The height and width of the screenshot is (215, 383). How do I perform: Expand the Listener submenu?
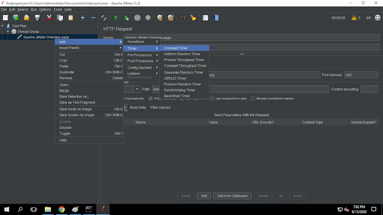142,74
